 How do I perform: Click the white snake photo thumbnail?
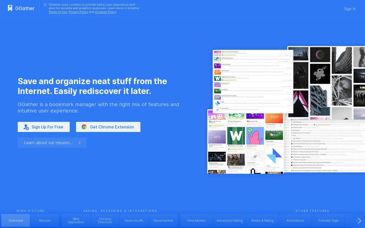[x=320, y=74]
